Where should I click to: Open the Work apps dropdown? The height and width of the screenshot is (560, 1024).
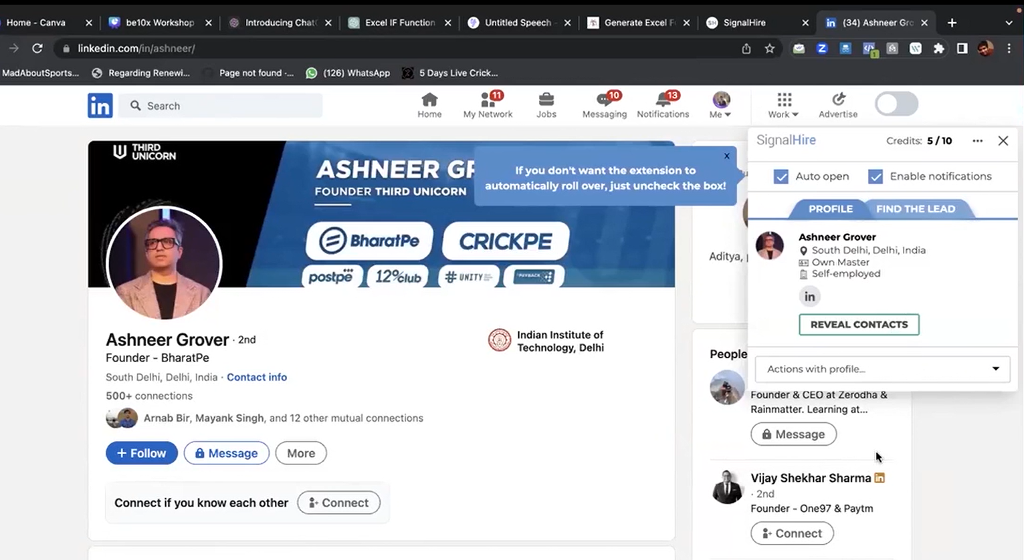(x=783, y=105)
